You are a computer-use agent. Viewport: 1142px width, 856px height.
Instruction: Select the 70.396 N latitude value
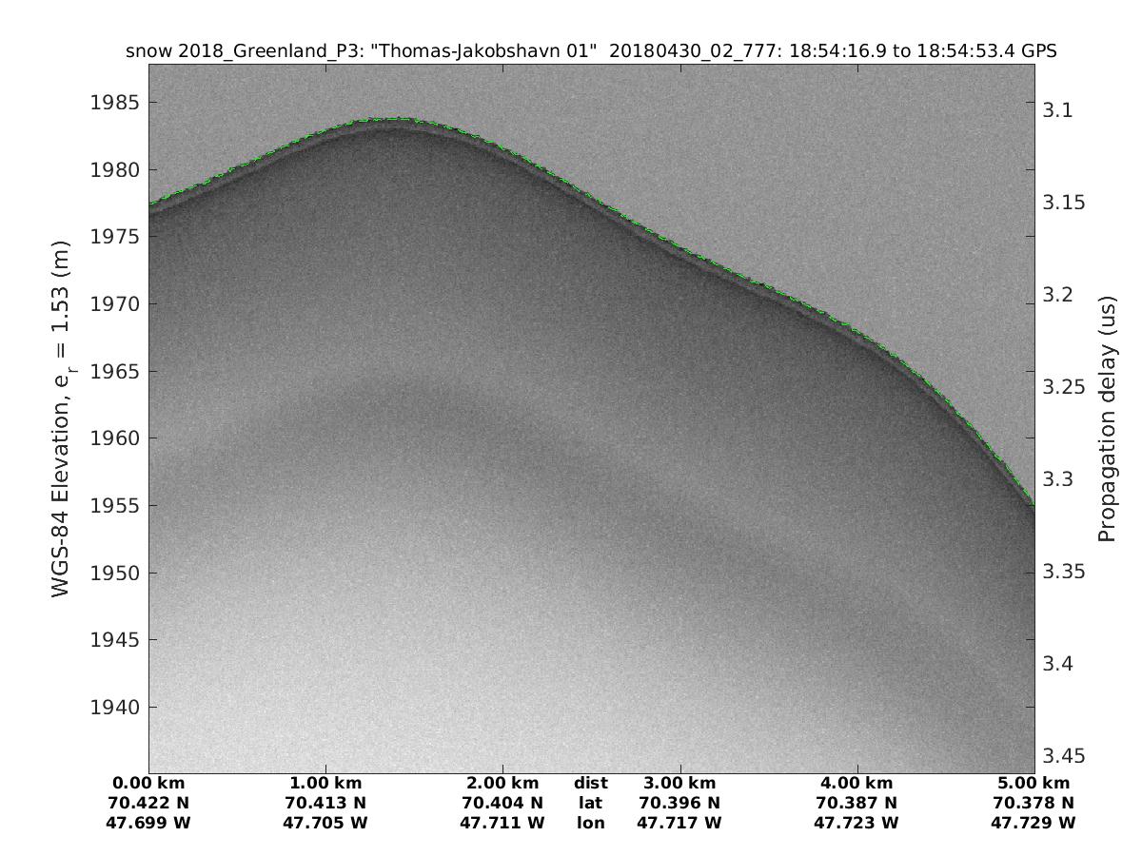[679, 803]
